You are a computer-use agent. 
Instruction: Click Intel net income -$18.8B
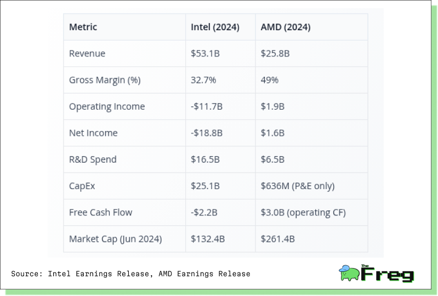point(207,133)
